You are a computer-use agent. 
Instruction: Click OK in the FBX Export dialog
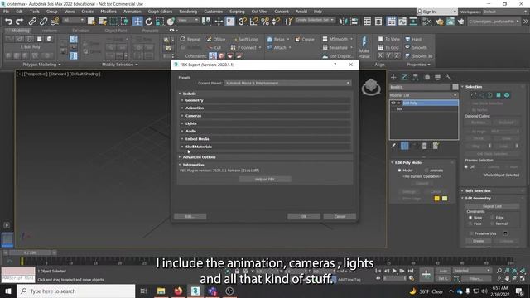304,216
